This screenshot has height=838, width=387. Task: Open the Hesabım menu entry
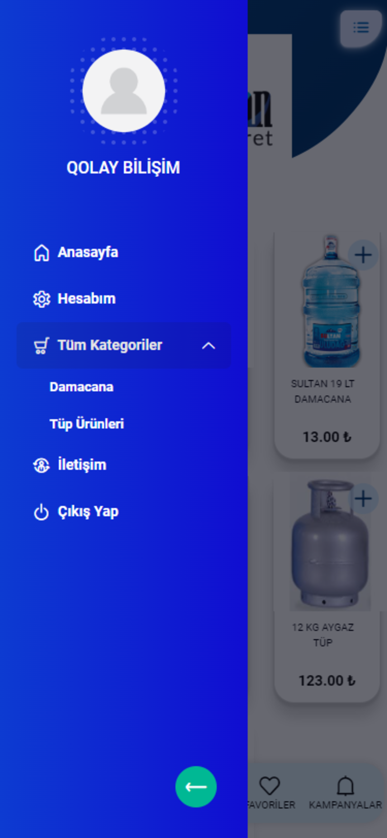click(x=87, y=299)
